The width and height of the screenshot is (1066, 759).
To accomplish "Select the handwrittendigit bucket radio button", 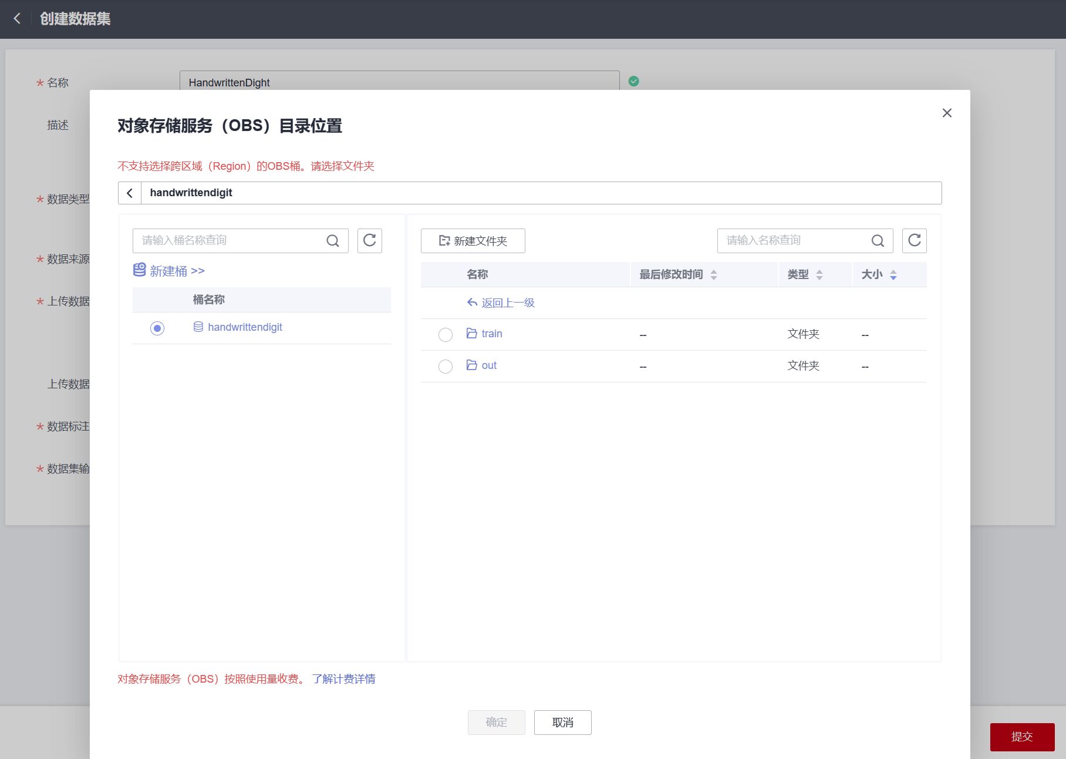I will [x=157, y=328].
